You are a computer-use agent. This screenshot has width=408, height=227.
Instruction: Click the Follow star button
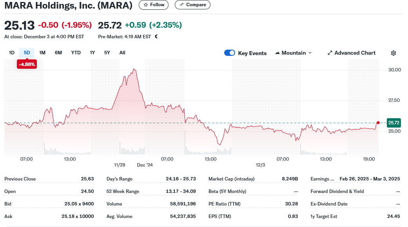pos(154,5)
